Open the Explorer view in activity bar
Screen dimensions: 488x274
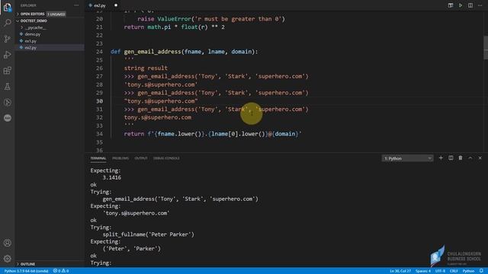[7, 7]
